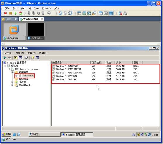Image resolution: width=163 pixels, height=144 pixels.
Task: Select the BS-Win7 VM thumbnail
Action: pos(36,32)
